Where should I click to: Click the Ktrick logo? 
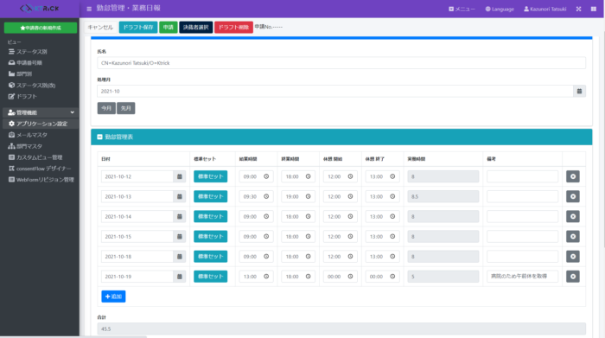pos(40,9)
